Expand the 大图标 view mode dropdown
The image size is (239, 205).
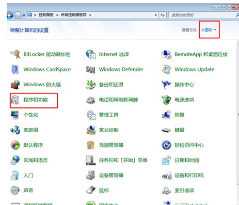(x=209, y=30)
